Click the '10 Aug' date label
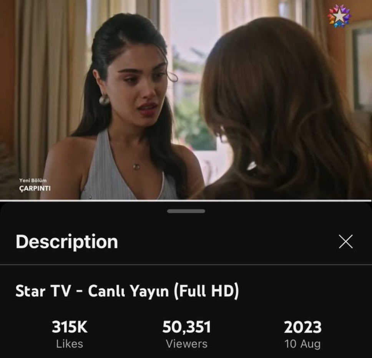The height and width of the screenshot is (358, 372). point(303,344)
